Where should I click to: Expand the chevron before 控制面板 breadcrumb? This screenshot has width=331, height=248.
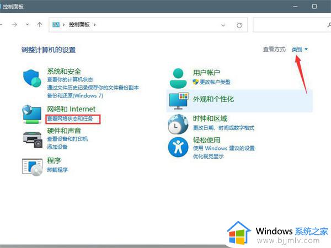point(63,25)
